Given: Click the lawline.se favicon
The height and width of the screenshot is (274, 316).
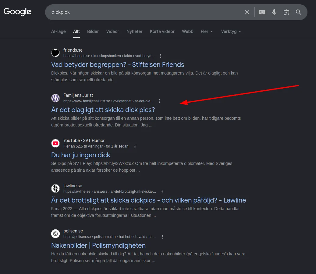Looking at the screenshot, I should pyautogui.click(x=55, y=188).
